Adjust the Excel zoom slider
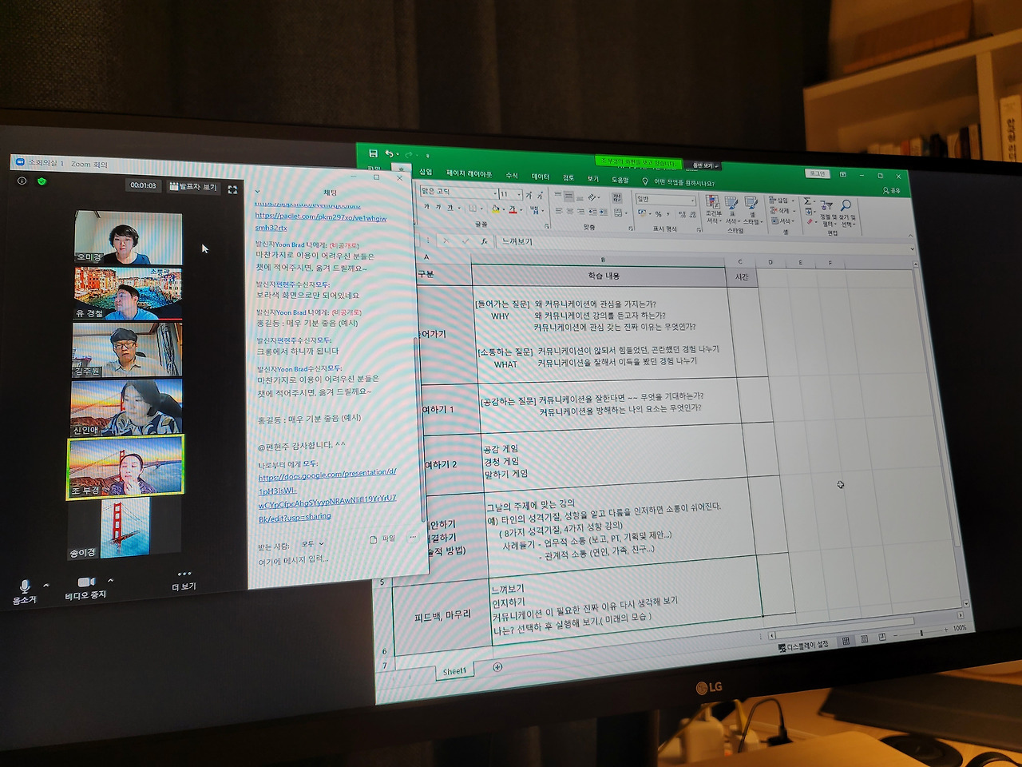1022x767 pixels. pos(921,632)
